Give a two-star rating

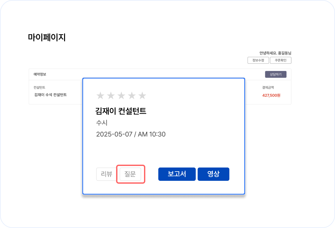(x=110, y=95)
